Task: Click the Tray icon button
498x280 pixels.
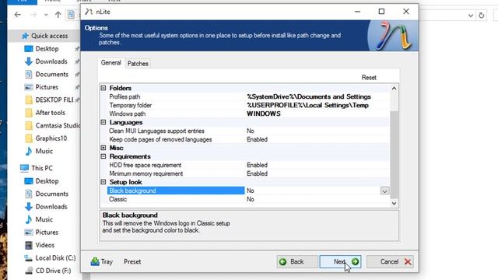Action: pos(102,261)
